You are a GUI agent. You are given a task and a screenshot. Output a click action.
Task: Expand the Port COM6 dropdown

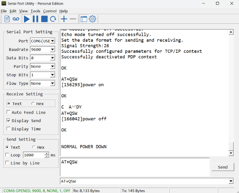click(53, 41)
